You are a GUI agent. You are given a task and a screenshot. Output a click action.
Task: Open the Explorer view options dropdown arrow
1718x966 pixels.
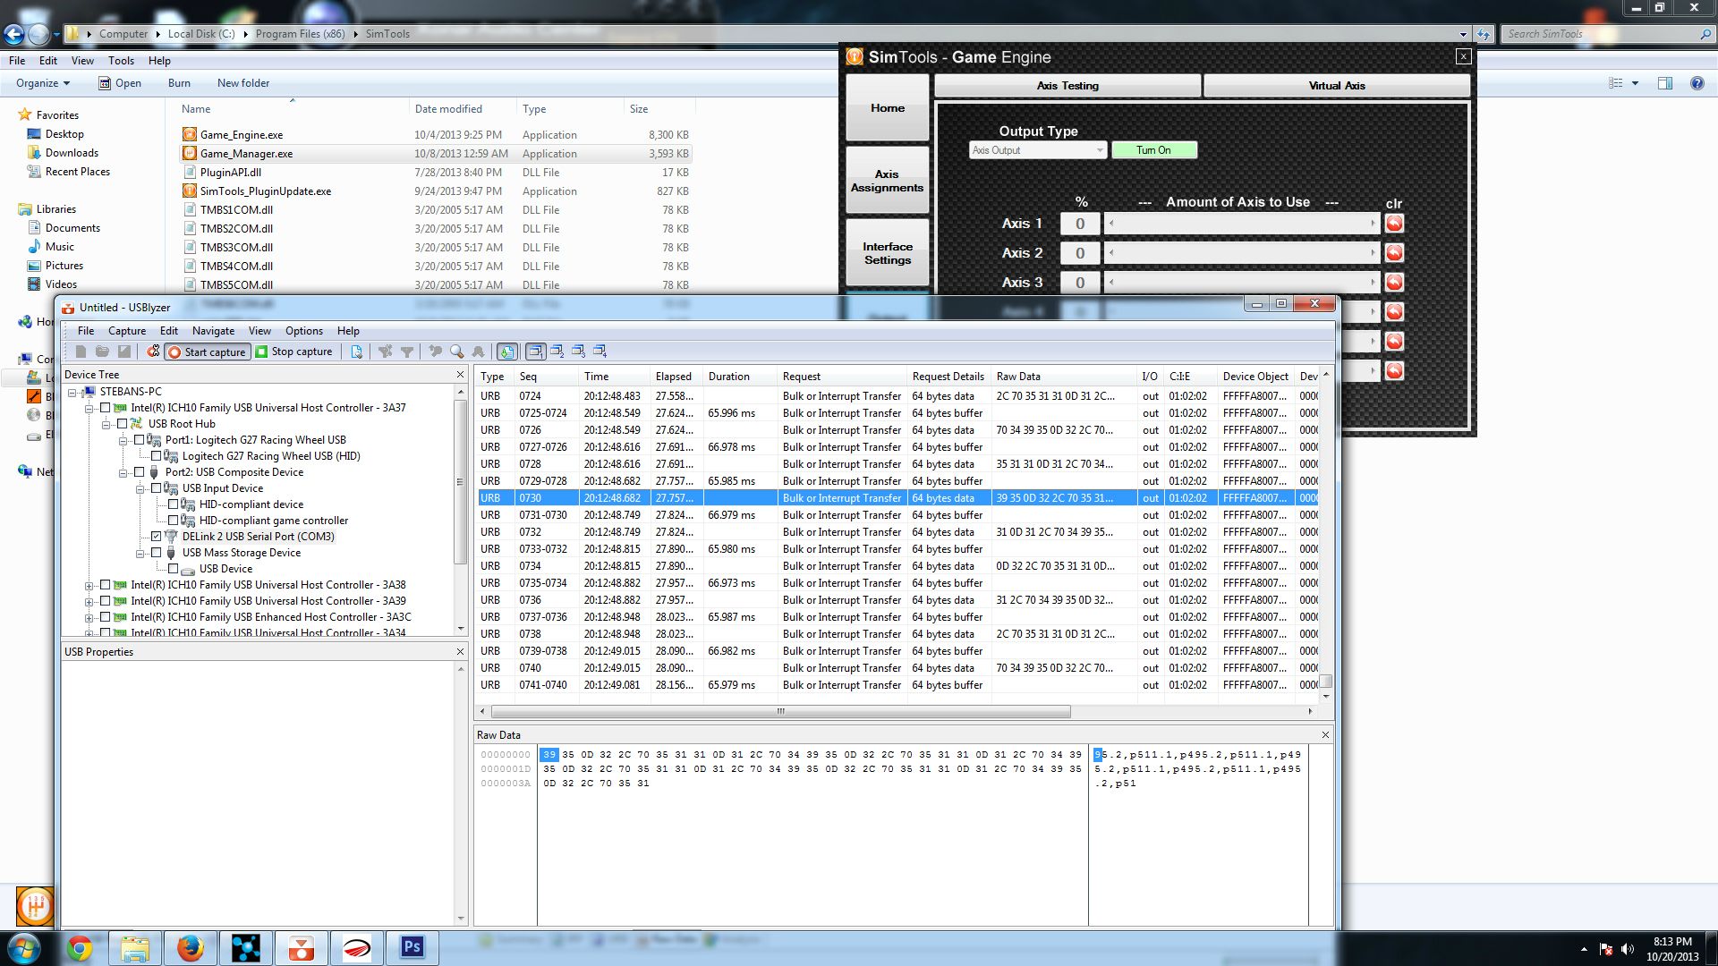point(1635,83)
